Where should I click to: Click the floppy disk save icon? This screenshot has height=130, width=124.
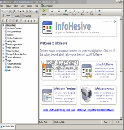coord(11,11)
